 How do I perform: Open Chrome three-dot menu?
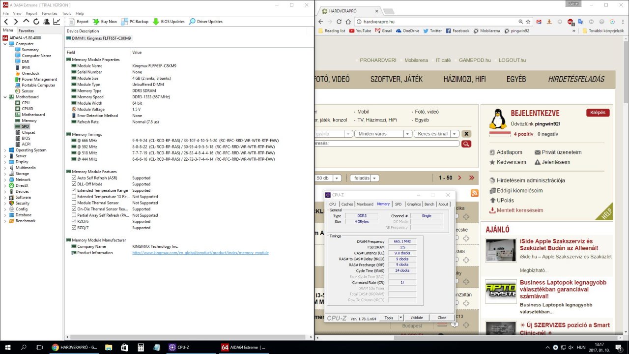point(622,22)
